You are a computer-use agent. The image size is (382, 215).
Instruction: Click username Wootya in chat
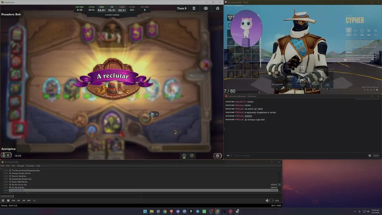(239, 105)
